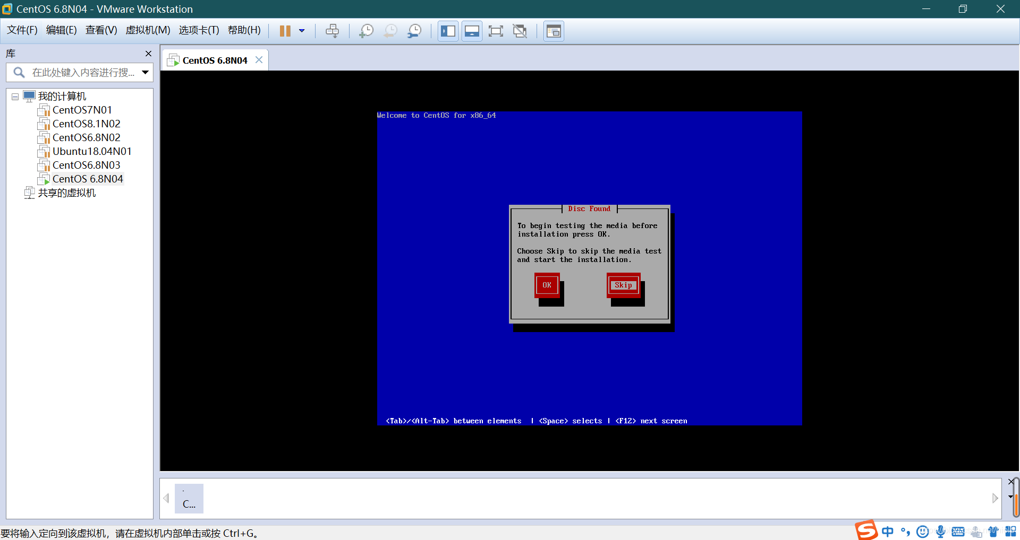Click Sogou voice input microphone icon
Viewport: 1020px width, 540px height.
[x=940, y=532]
